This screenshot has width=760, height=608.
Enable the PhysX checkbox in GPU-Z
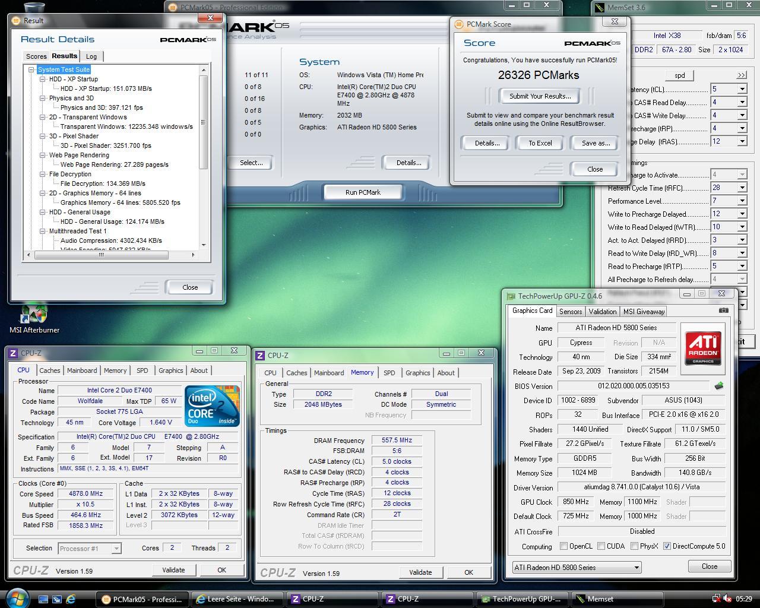[x=634, y=546]
